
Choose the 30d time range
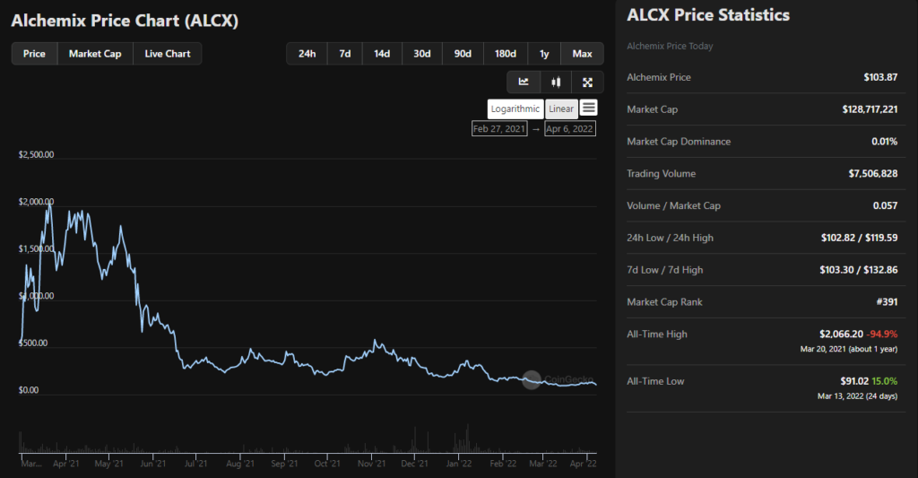coord(421,54)
